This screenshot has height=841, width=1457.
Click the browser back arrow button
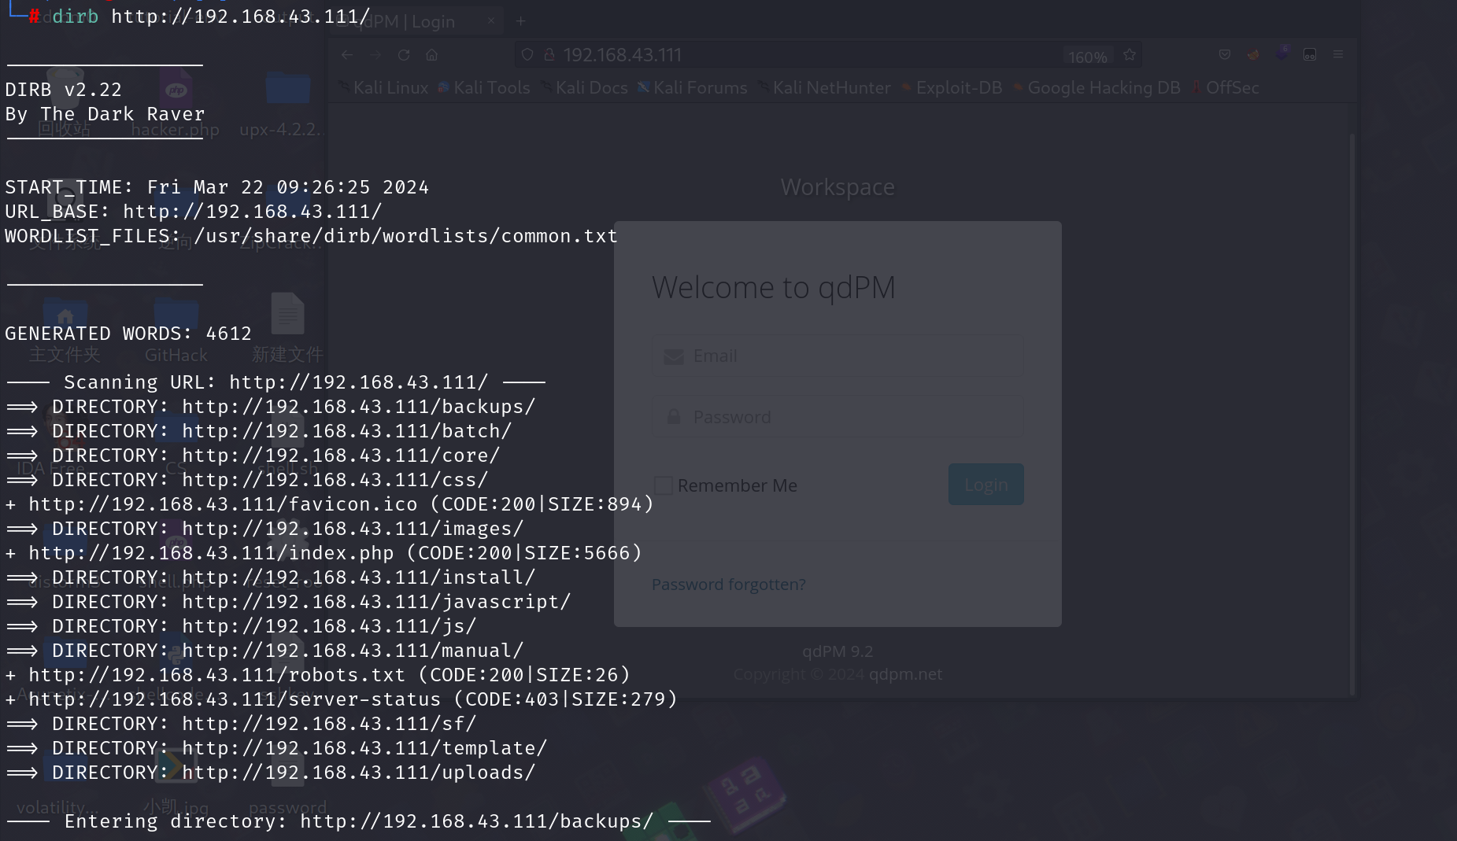click(x=347, y=55)
